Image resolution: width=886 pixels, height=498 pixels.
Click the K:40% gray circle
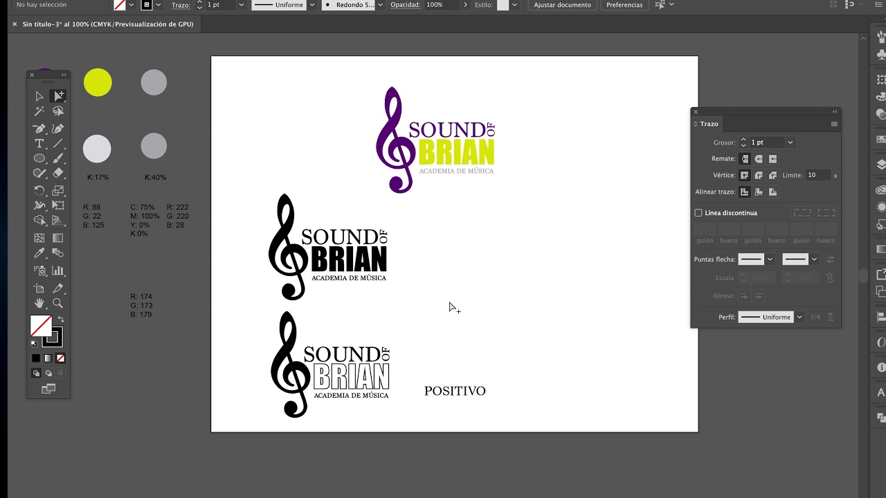[154, 147]
